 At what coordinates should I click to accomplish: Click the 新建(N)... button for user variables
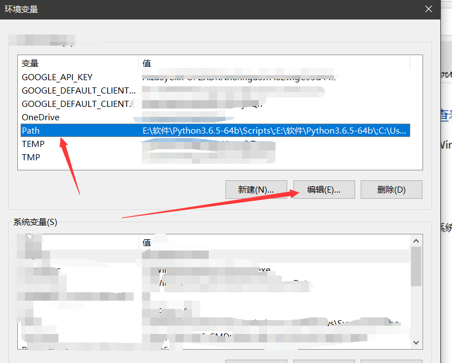[x=256, y=190]
